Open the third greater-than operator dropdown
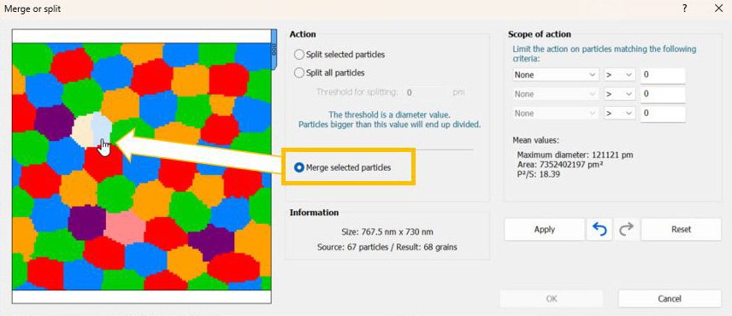Viewport: 732px width, 316px height. [619, 114]
